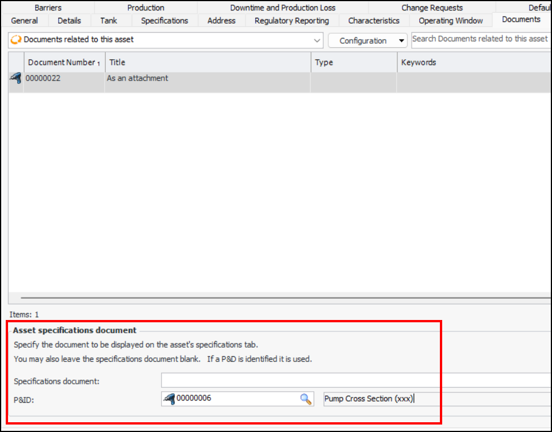The image size is (552, 432).
Task: Switch to the Address tab
Action: [x=221, y=21]
